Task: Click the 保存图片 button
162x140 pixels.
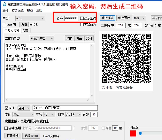Action: click(x=124, y=18)
